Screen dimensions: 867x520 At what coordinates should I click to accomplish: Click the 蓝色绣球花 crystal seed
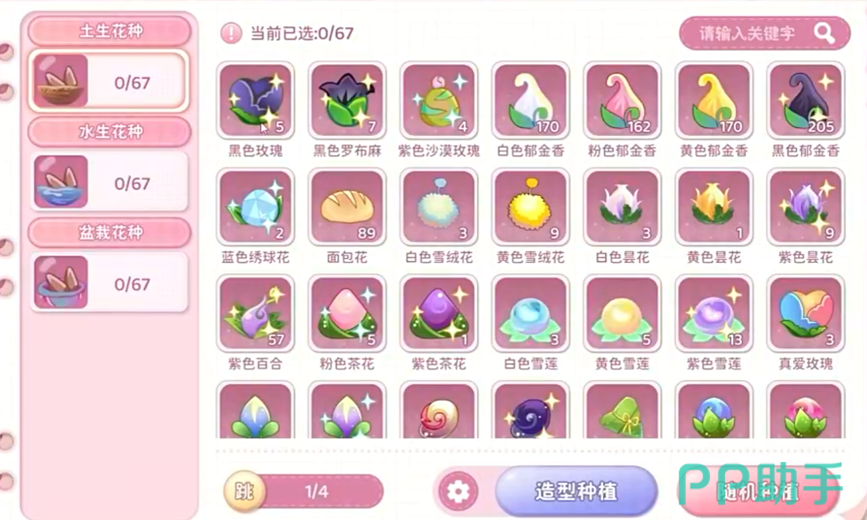click(255, 207)
